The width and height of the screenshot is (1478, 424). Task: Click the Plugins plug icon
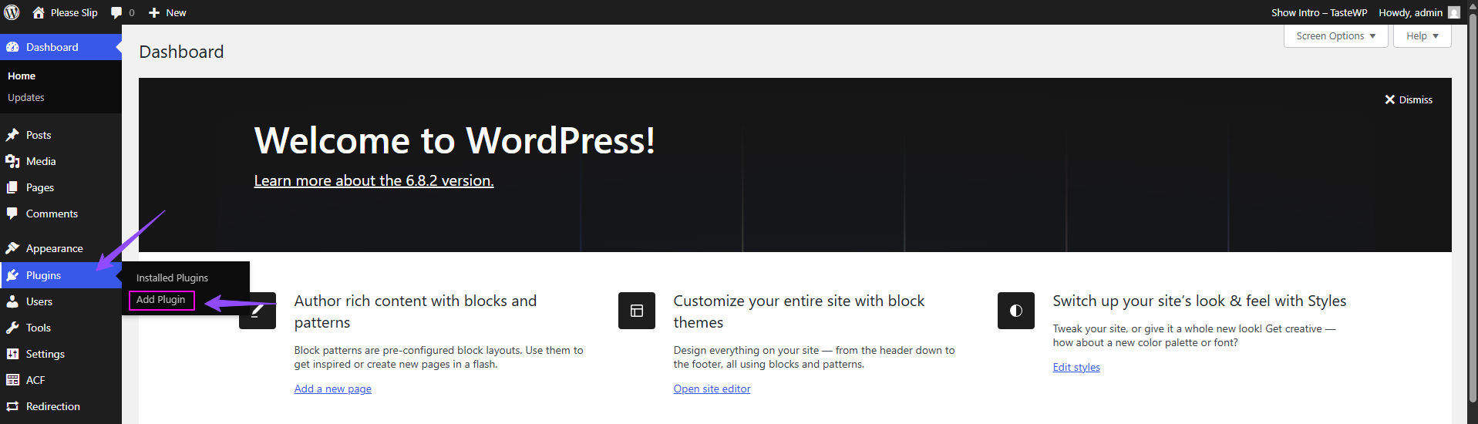(x=12, y=275)
